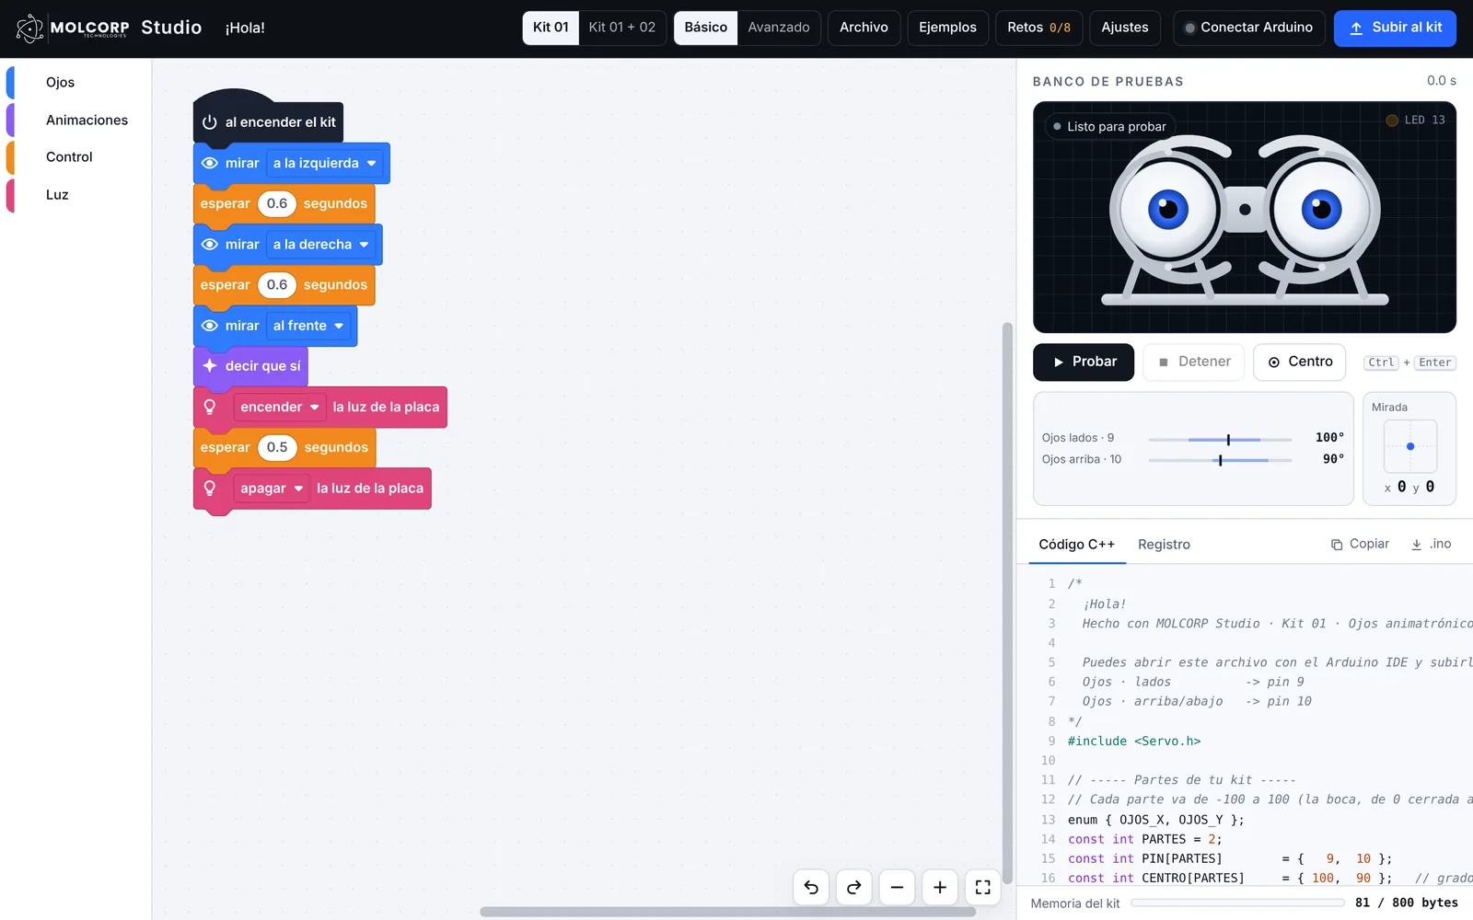Click the Arduino connection status dot
The width and height of the screenshot is (1473, 920).
coord(1189,28)
